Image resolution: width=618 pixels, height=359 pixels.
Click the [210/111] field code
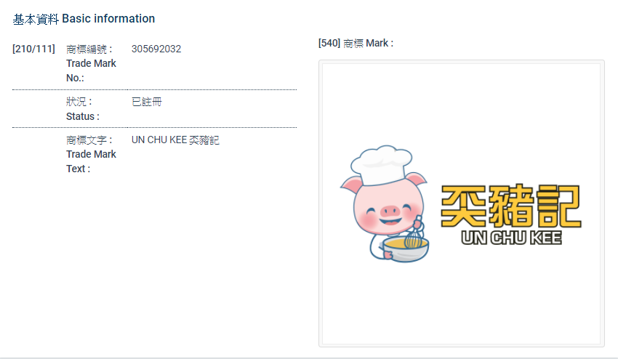pos(33,49)
